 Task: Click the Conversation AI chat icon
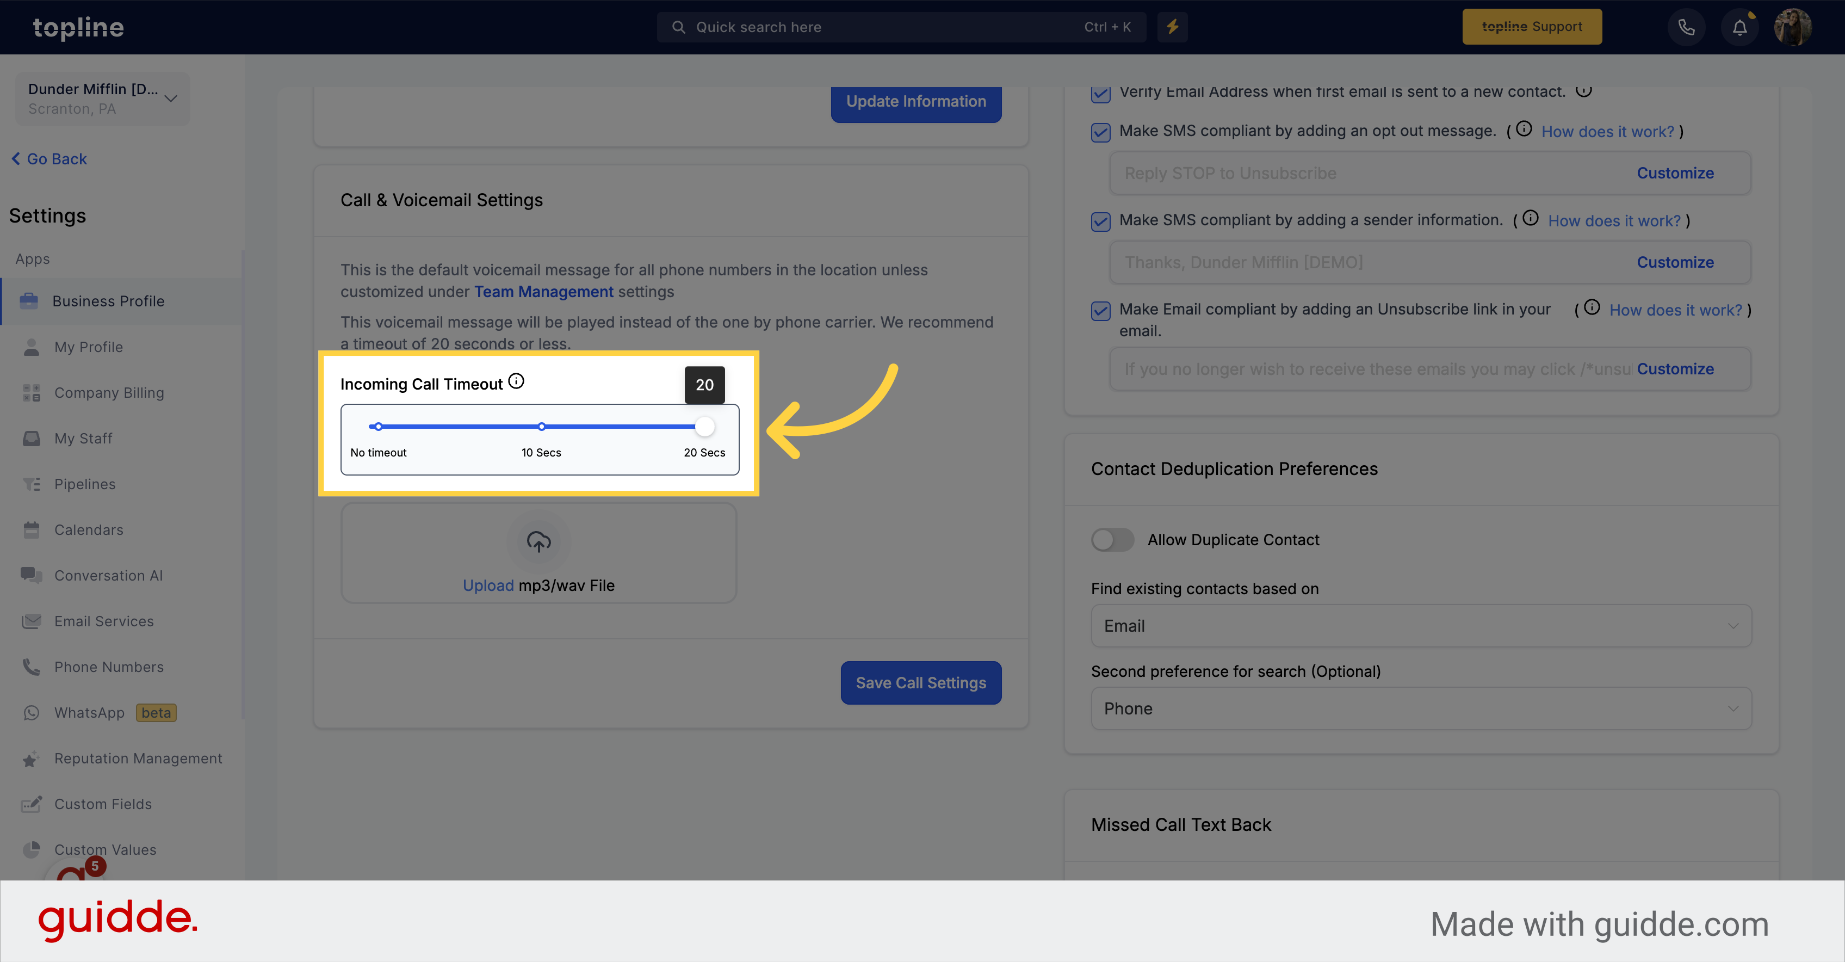coord(32,575)
